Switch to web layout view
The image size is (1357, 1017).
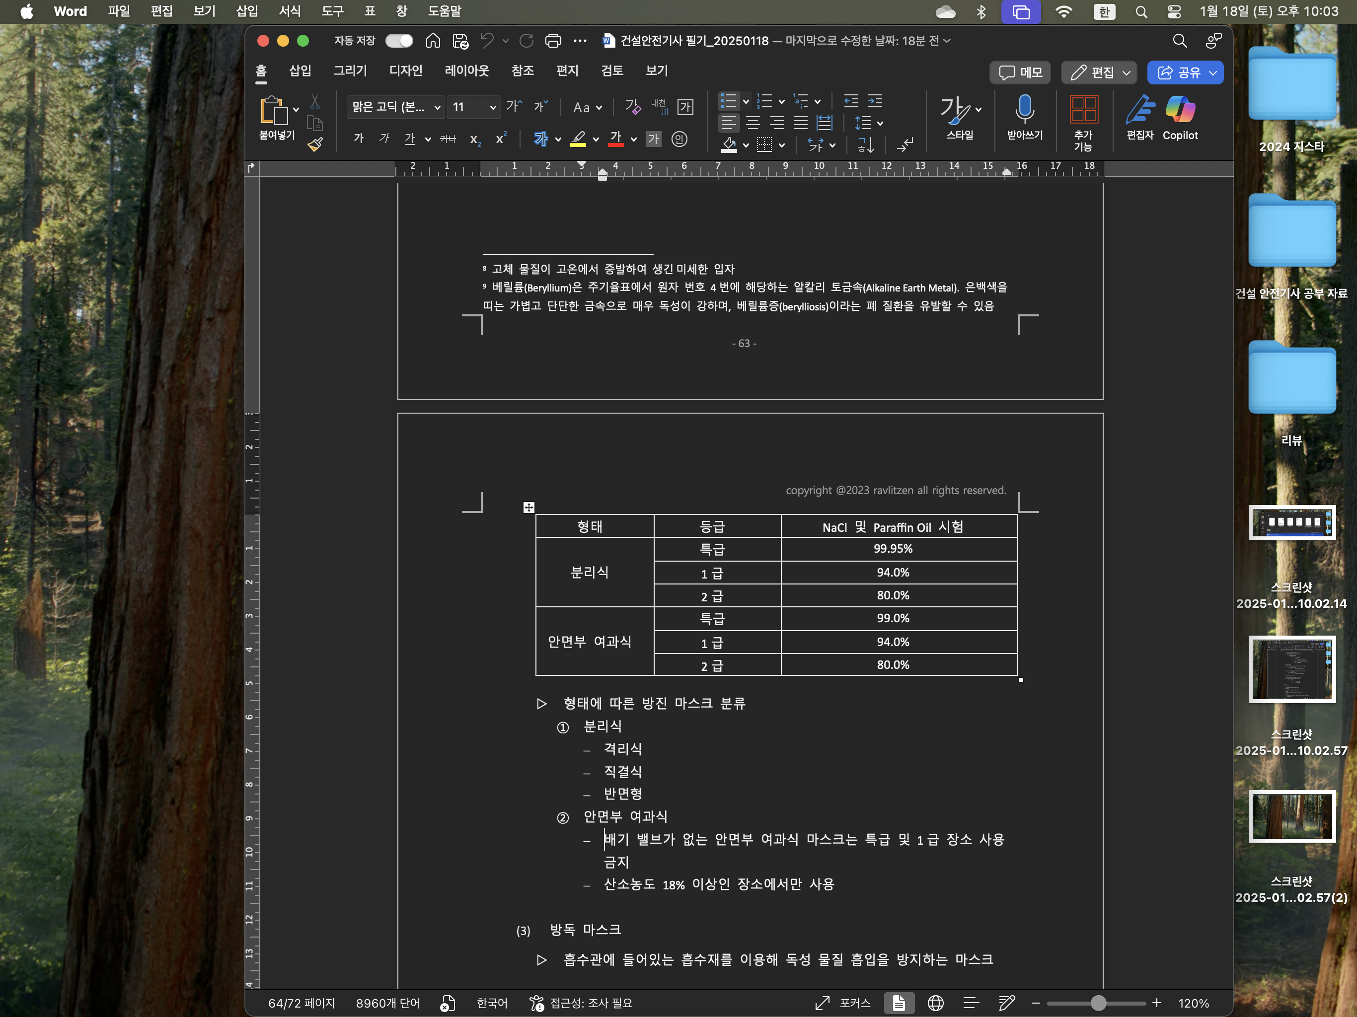(x=935, y=1003)
